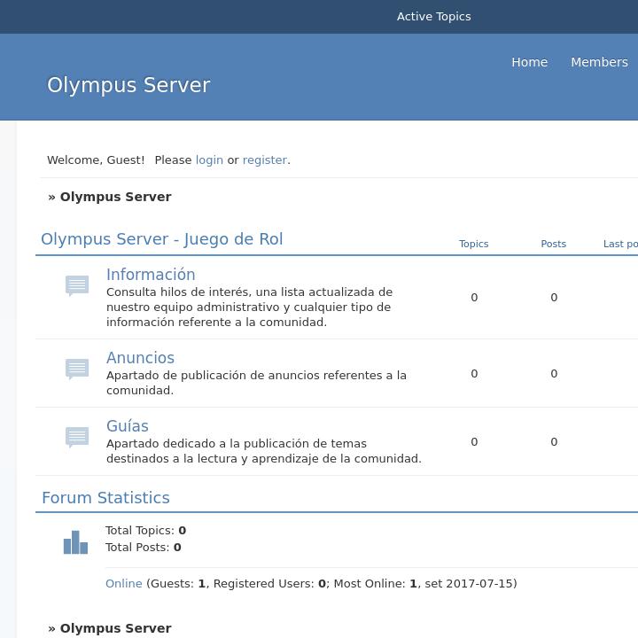Click the top Olympus Server breadcrumb
Screen dimensions: 638x638
click(115, 197)
